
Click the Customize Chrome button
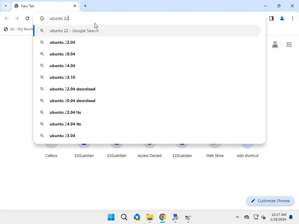(270, 201)
